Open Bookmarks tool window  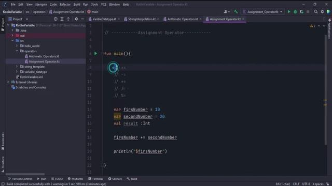(x=3, y=141)
